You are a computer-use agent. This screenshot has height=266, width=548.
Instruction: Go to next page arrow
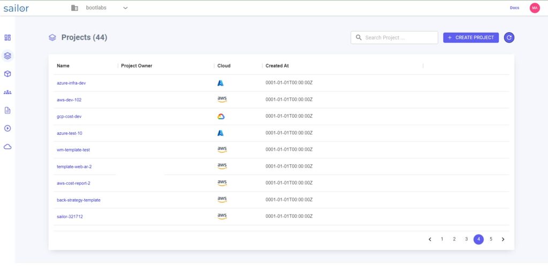[503, 239]
